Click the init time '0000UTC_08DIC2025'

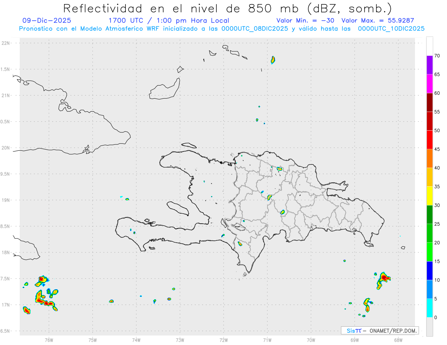(255, 29)
